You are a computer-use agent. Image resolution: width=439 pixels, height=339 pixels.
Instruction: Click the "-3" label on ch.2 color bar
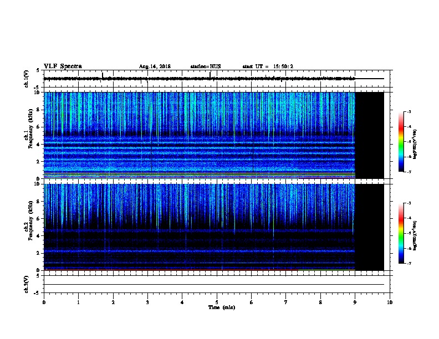tap(409, 203)
